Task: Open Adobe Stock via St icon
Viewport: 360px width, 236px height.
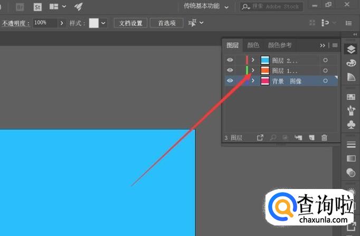Action: click(x=37, y=7)
